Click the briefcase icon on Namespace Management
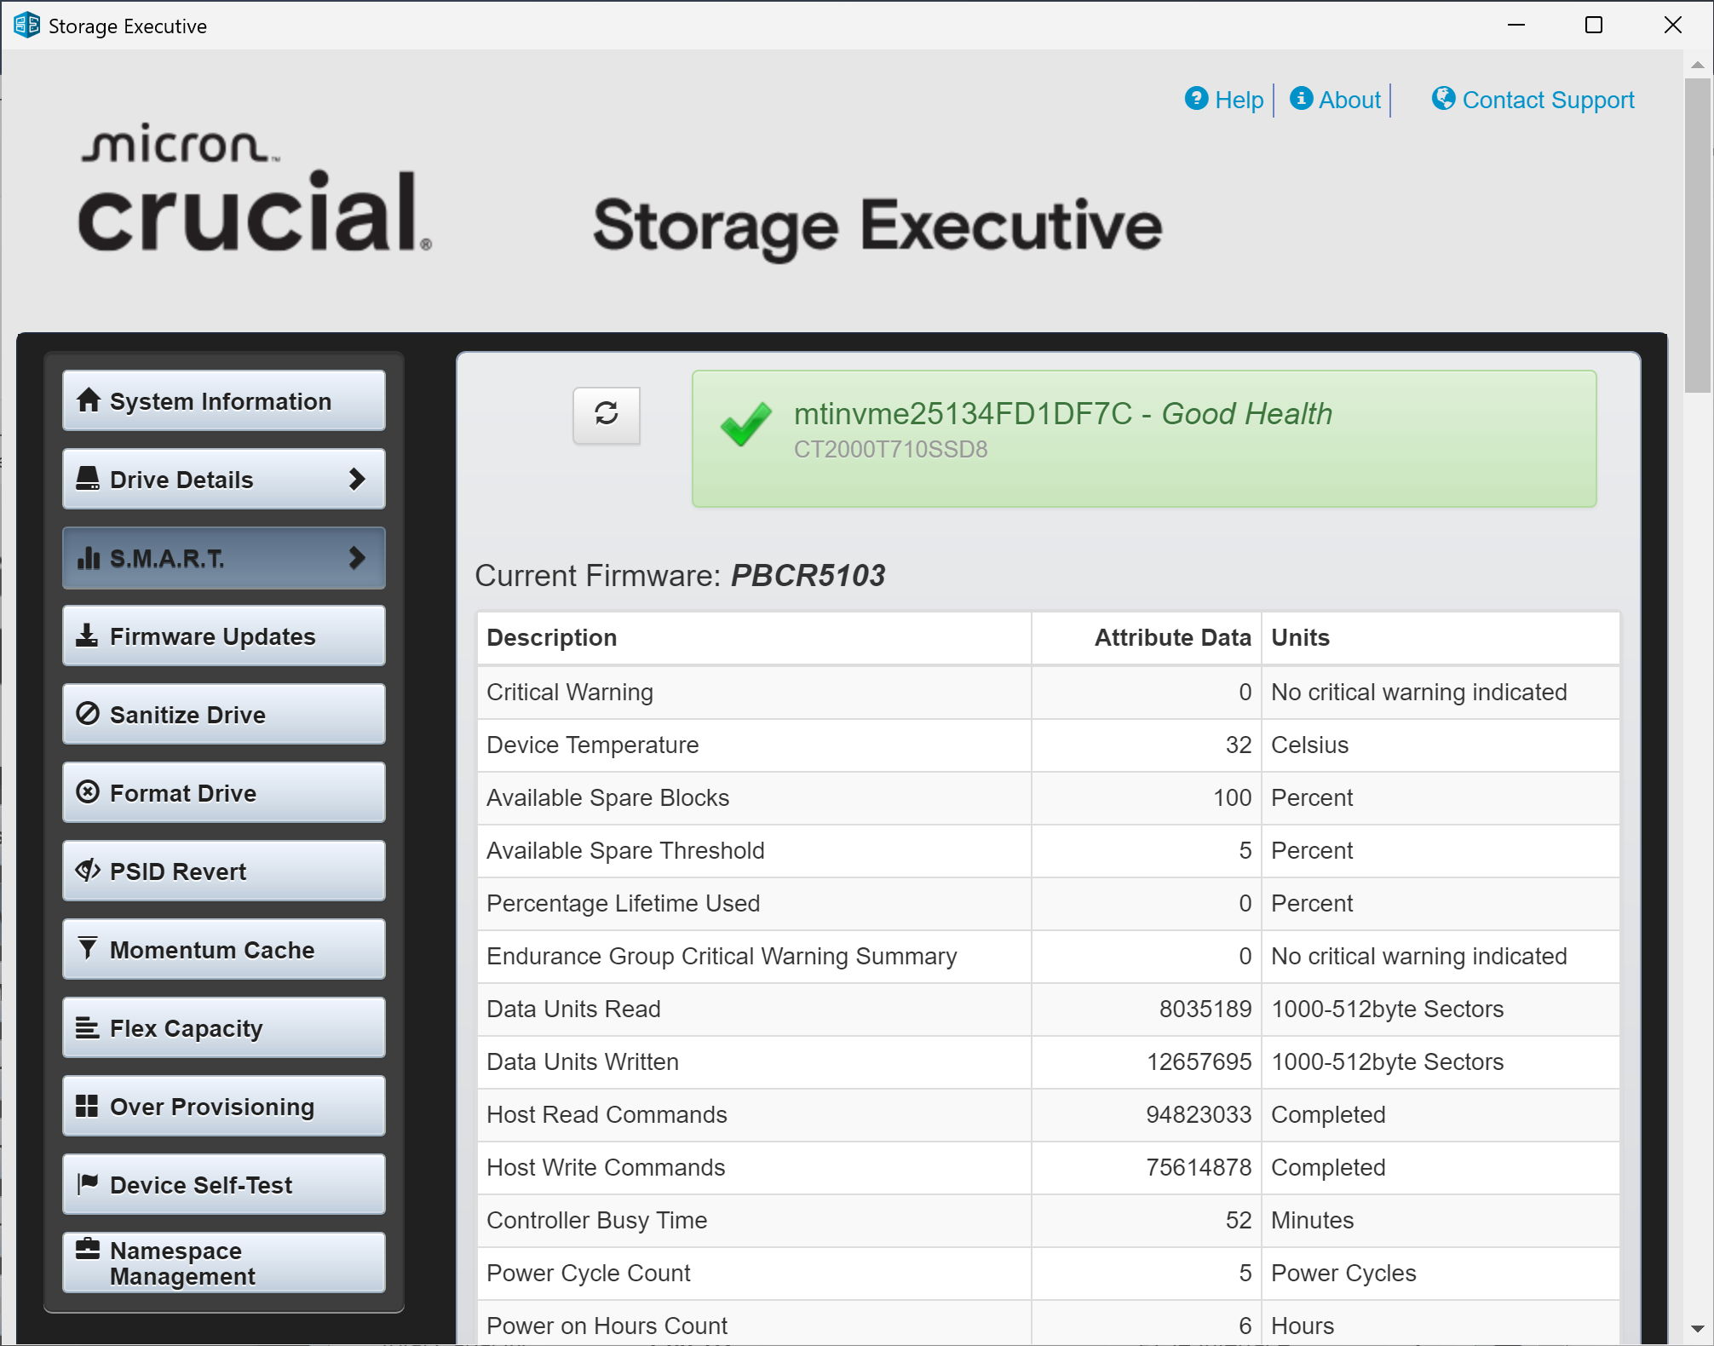The width and height of the screenshot is (1714, 1346). [x=88, y=1250]
